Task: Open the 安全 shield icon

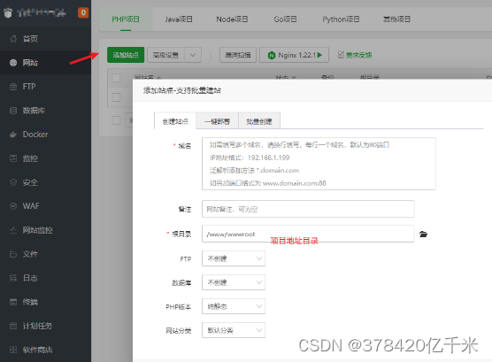Action: 13,182
